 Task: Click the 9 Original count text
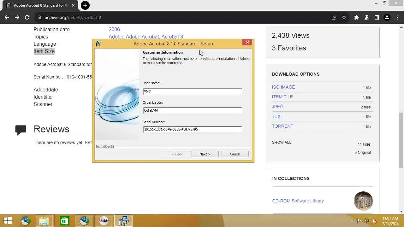click(x=363, y=153)
